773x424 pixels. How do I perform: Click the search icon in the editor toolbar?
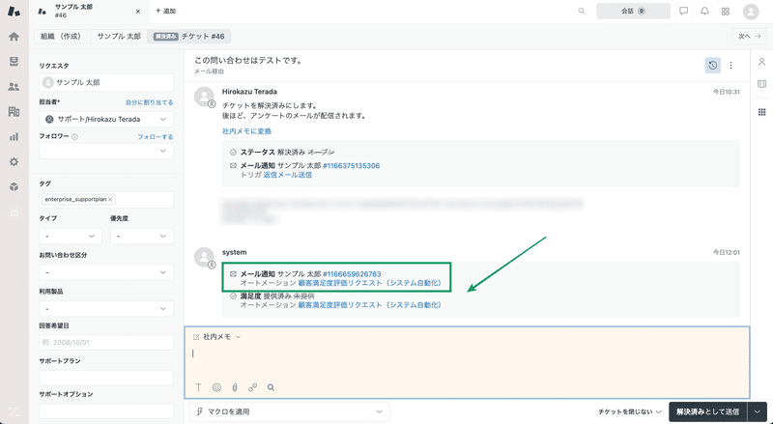pyautogui.click(x=271, y=387)
